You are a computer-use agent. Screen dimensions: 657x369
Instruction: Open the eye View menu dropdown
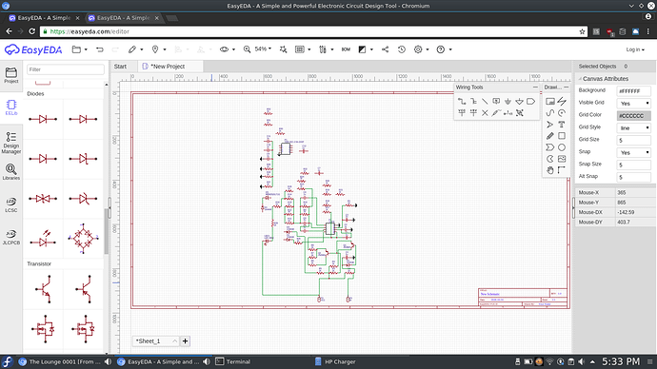[228, 49]
